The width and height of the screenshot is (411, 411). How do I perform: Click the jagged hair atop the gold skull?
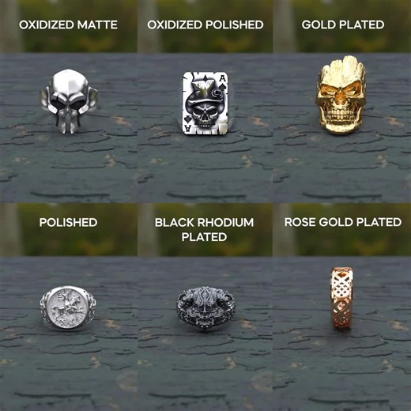(x=342, y=68)
